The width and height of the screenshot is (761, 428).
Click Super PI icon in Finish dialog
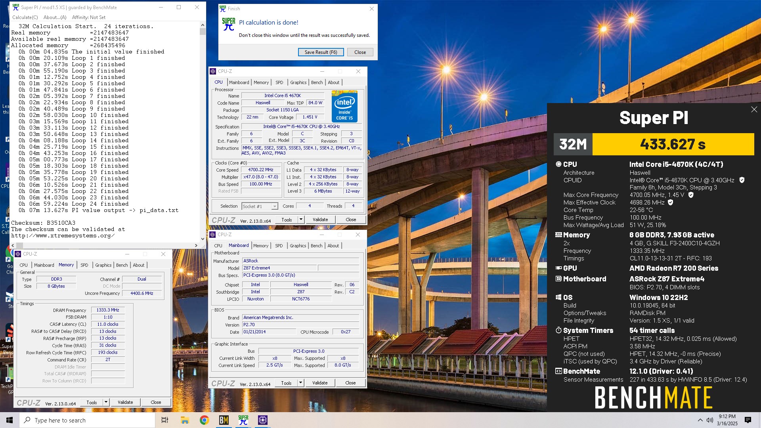[x=228, y=25]
